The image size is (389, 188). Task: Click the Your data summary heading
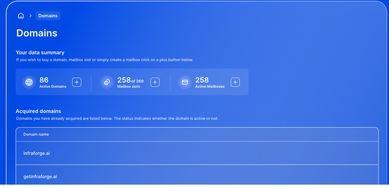(40, 52)
